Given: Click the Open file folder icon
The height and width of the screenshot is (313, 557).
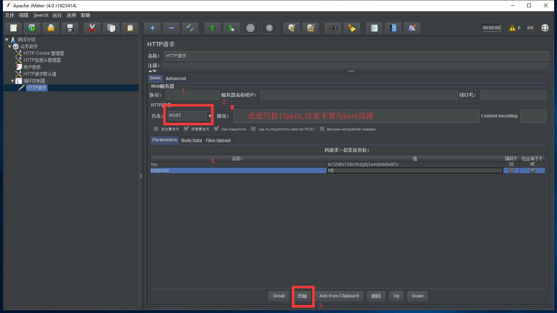Looking at the screenshot, I should [51, 28].
